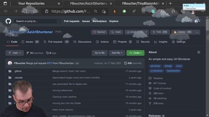The height and width of the screenshot is (117, 209).
Task: Open the vertical tabs panel icon
Action: click(x=5, y=4)
